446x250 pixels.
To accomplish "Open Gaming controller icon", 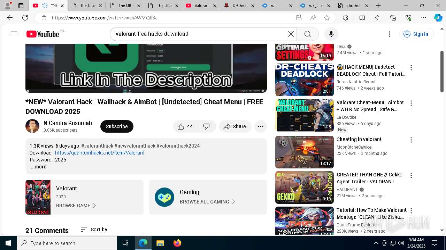I will tap(164, 197).
